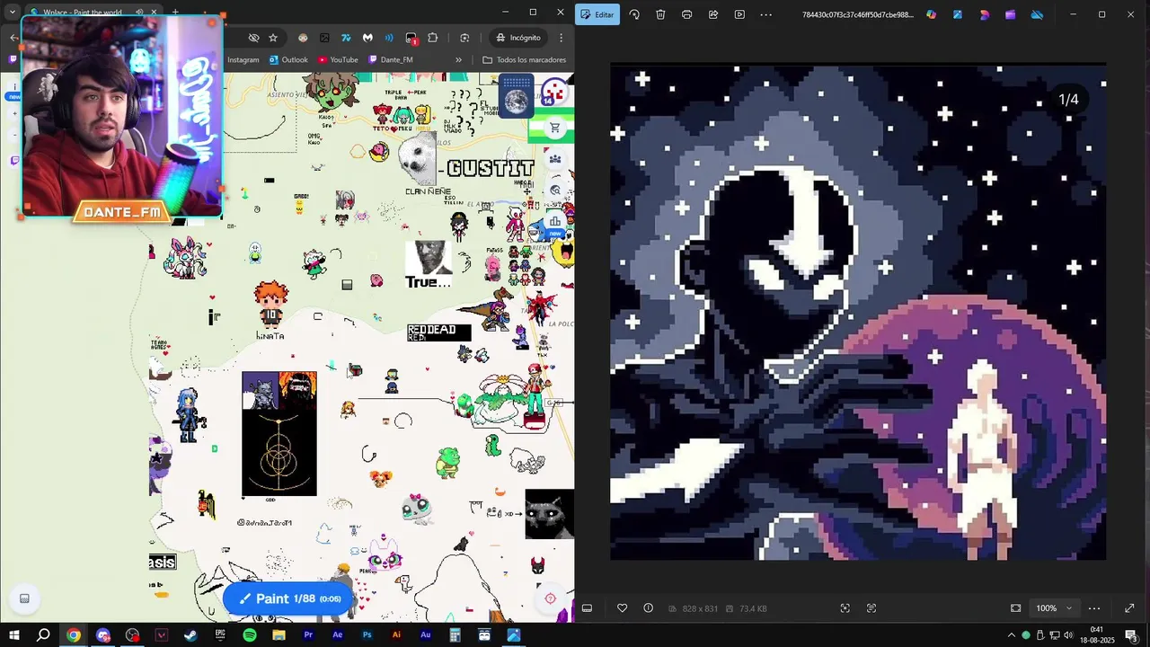Enter fullscreen in Photos viewer
The width and height of the screenshot is (1150, 647).
click(1129, 608)
